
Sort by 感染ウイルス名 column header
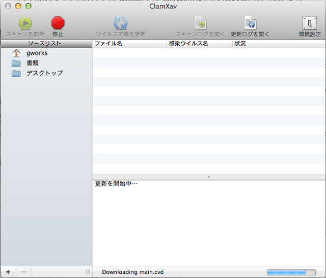coord(199,44)
